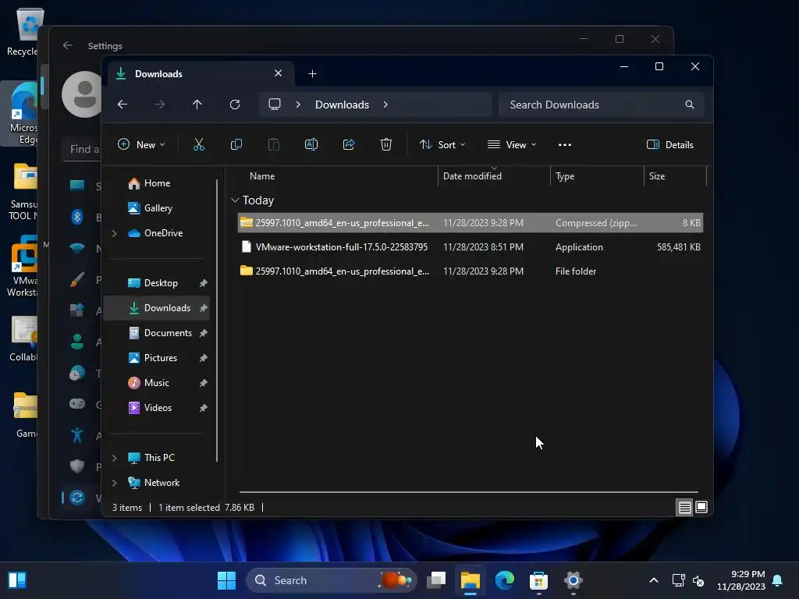Refresh the Downloads folder view
Image resolution: width=799 pixels, height=599 pixels.
click(x=235, y=105)
